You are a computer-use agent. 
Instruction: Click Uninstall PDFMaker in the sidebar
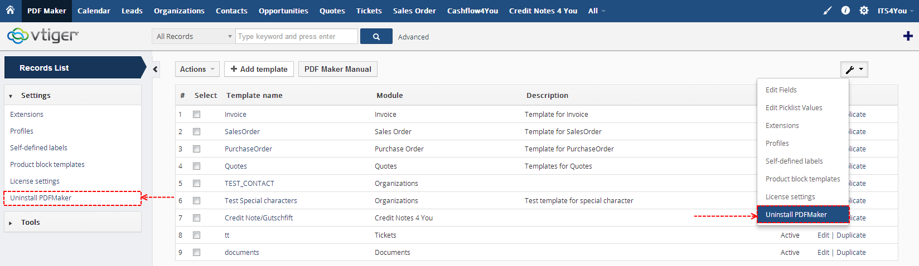point(41,198)
